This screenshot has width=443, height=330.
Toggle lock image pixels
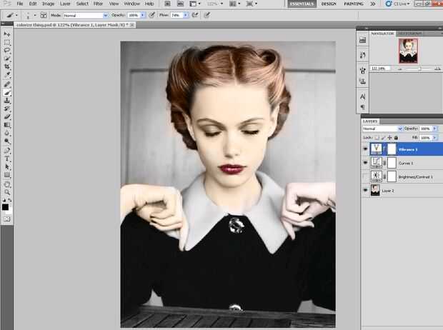[384, 138]
